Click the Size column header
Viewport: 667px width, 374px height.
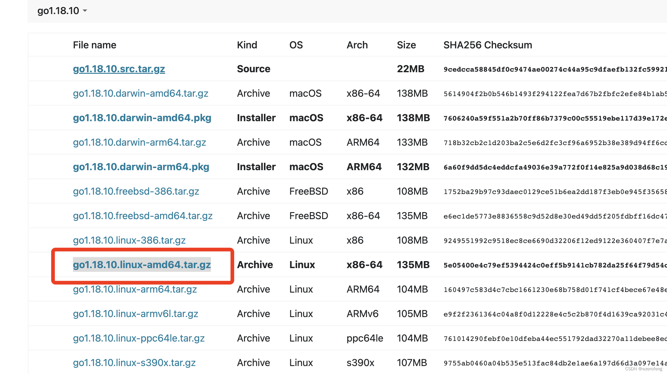(406, 45)
